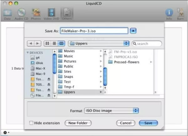Click the folder column scrollbar thumb
The width and height of the screenshot is (188, 136).
click(105, 77)
